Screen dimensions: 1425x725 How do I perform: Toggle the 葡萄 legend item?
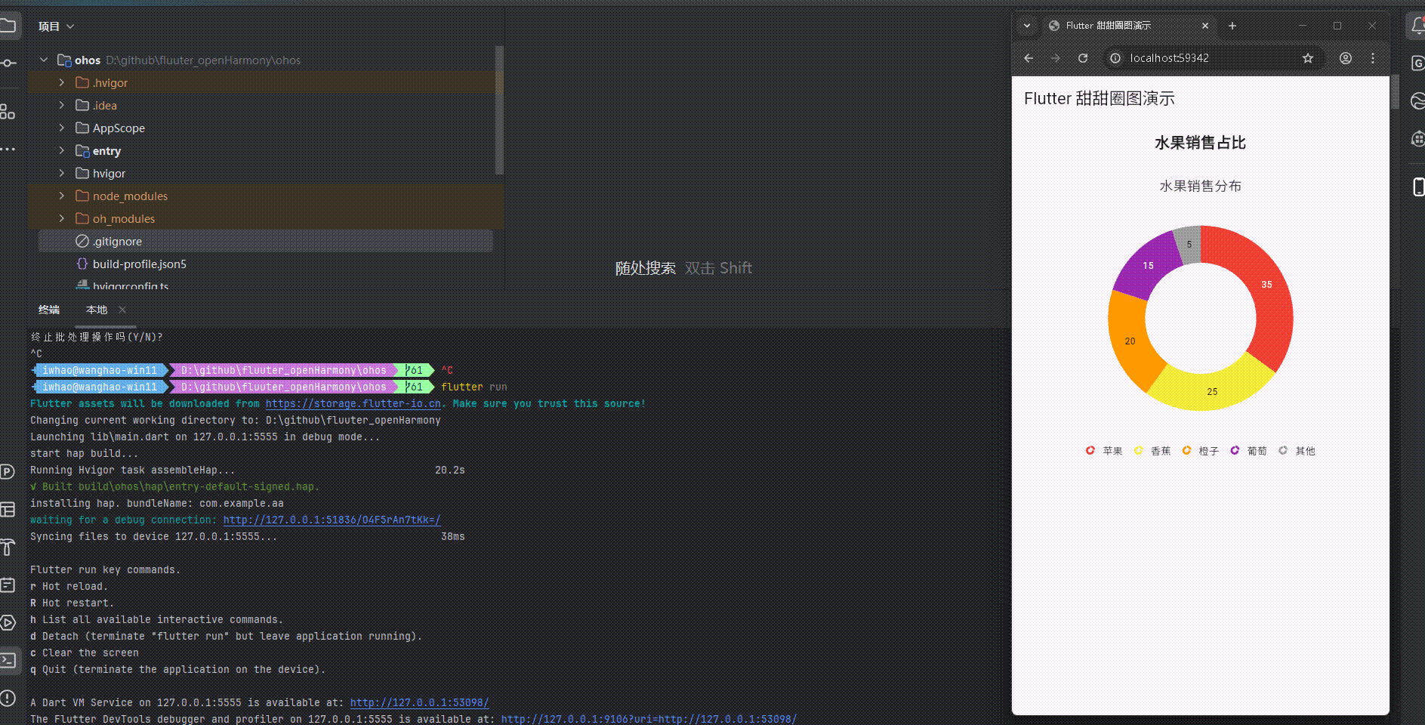[x=1249, y=451]
